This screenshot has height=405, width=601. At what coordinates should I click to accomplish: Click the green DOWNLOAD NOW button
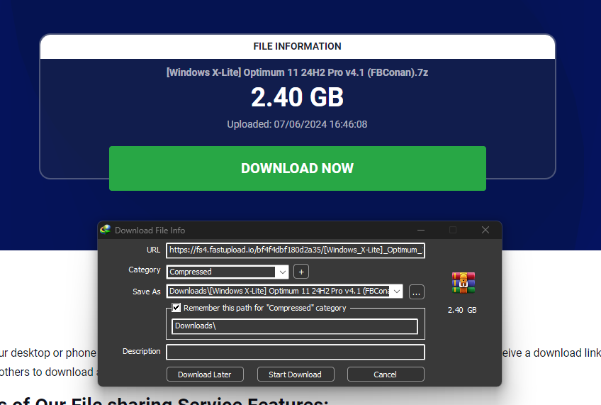coord(298,168)
